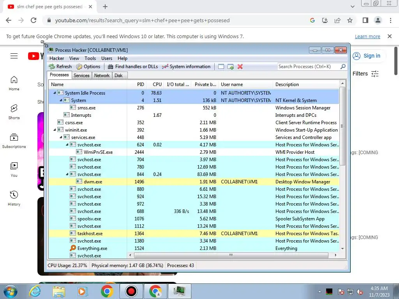Open Chrome profile avatar menu
The height and width of the screenshot is (299, 399).
(x=378, y=20)
